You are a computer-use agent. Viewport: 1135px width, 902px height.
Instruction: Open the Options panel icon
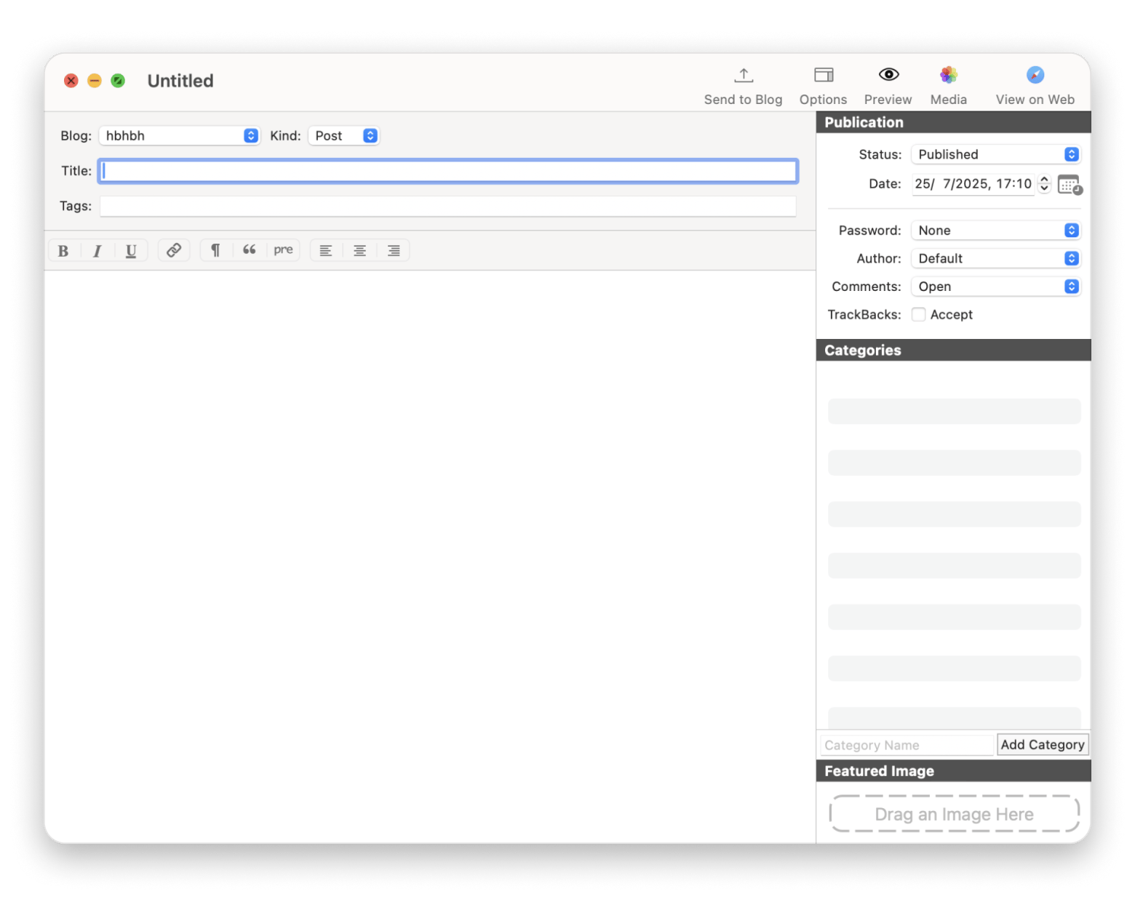tap(823, 75)
